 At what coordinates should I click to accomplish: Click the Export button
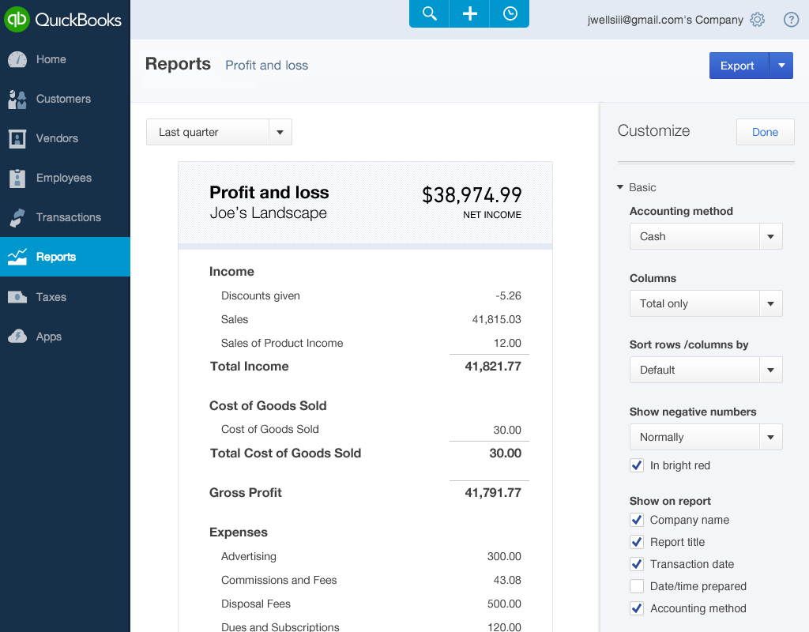[738, 66]
